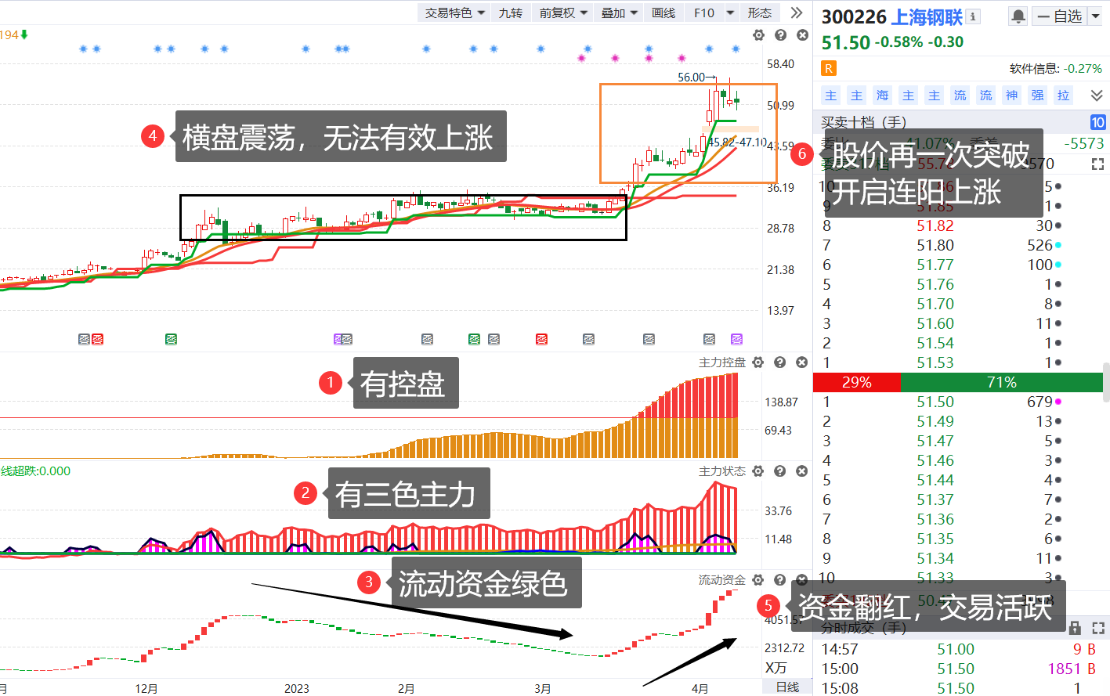Open help for the main K-line chart
1110x696 pixels.
(780, 35)
